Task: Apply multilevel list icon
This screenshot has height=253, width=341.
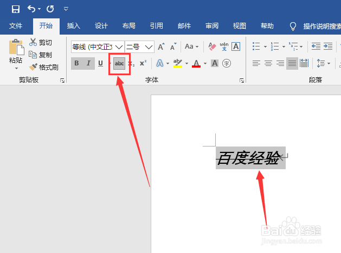Action: click(x=293, y=46)
